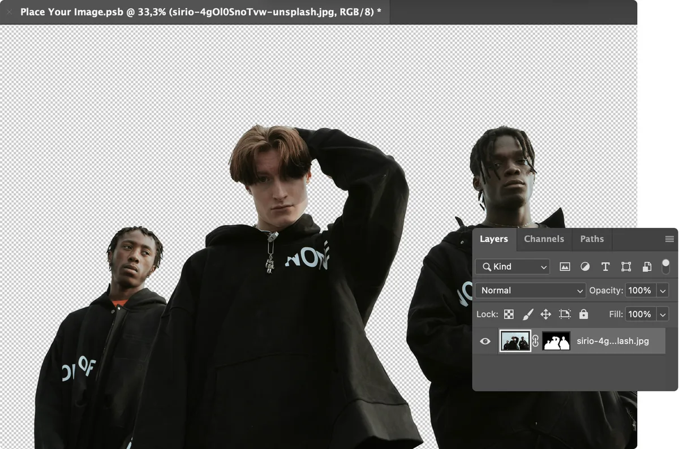
Task: Filter layers by type layer icon
Action: [x=605, y=267]
